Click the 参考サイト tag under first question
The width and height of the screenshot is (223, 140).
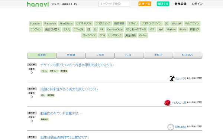click(54, 71)
